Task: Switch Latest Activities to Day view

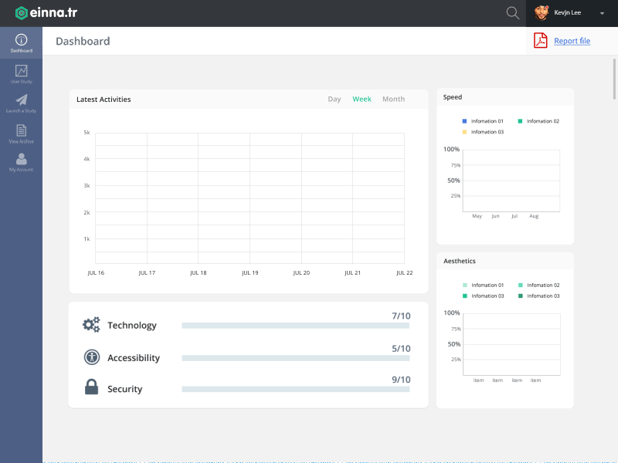Action: (x=334, y=99)
